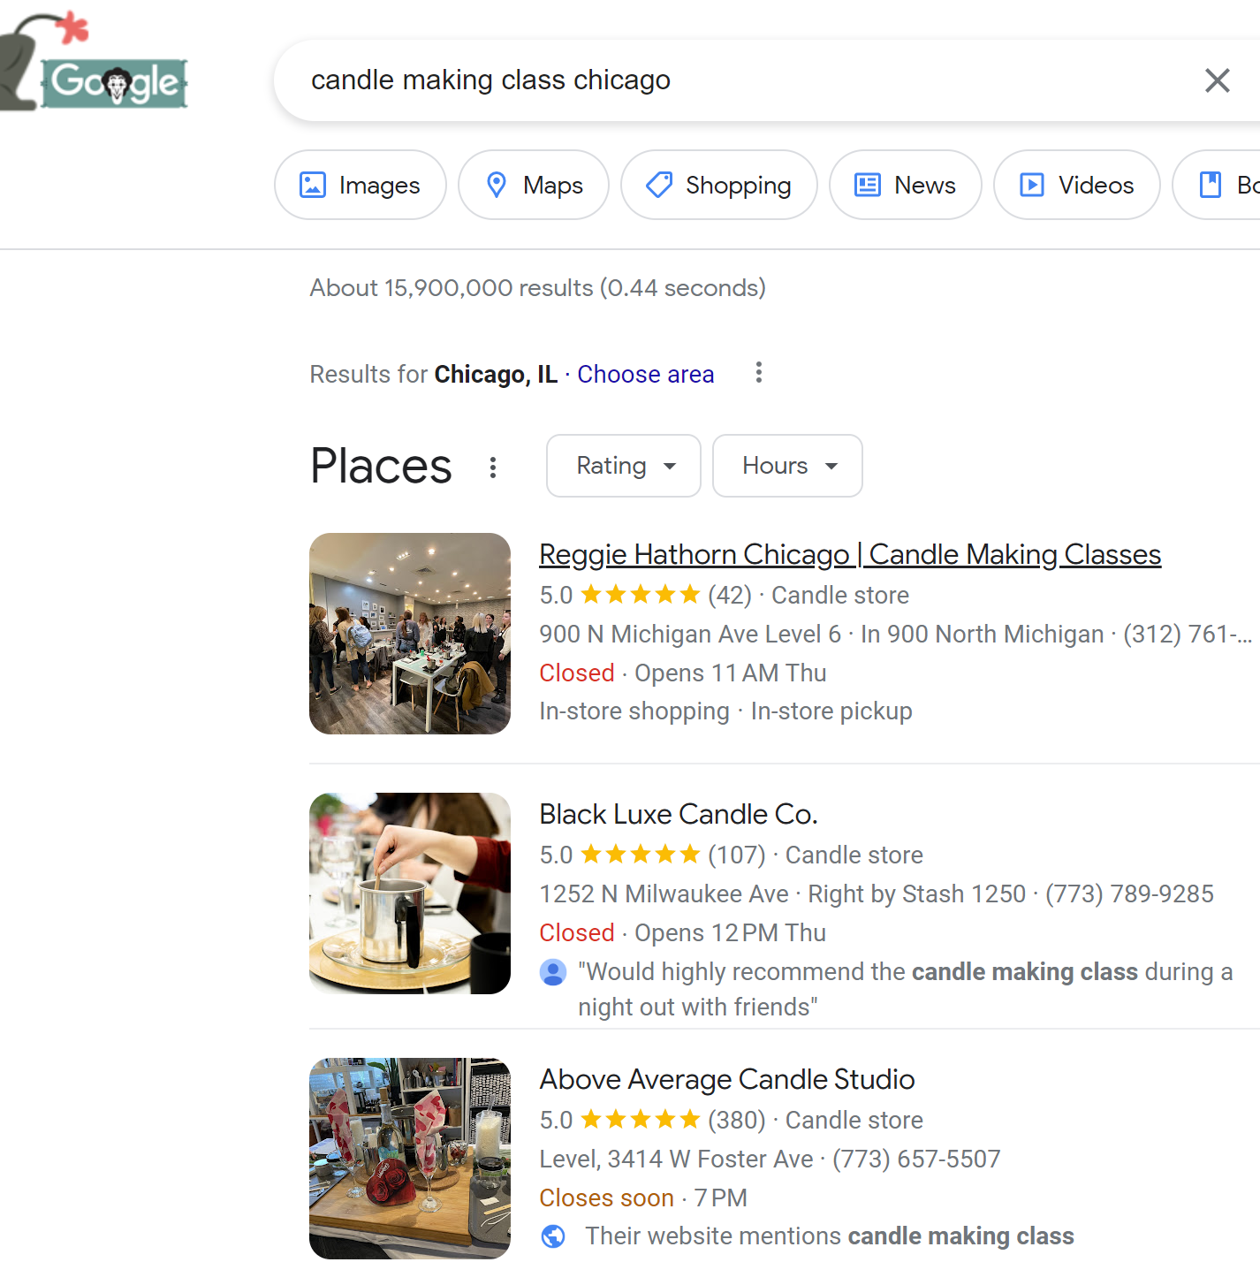Click the In-store pickup text
The height and width of the screenshot is (1285, 1260).
[x=831, y=711]
